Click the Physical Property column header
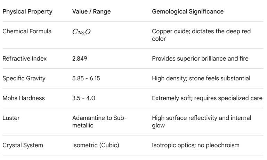This screenshot has width=267, height=160. (x=27, y=11)
